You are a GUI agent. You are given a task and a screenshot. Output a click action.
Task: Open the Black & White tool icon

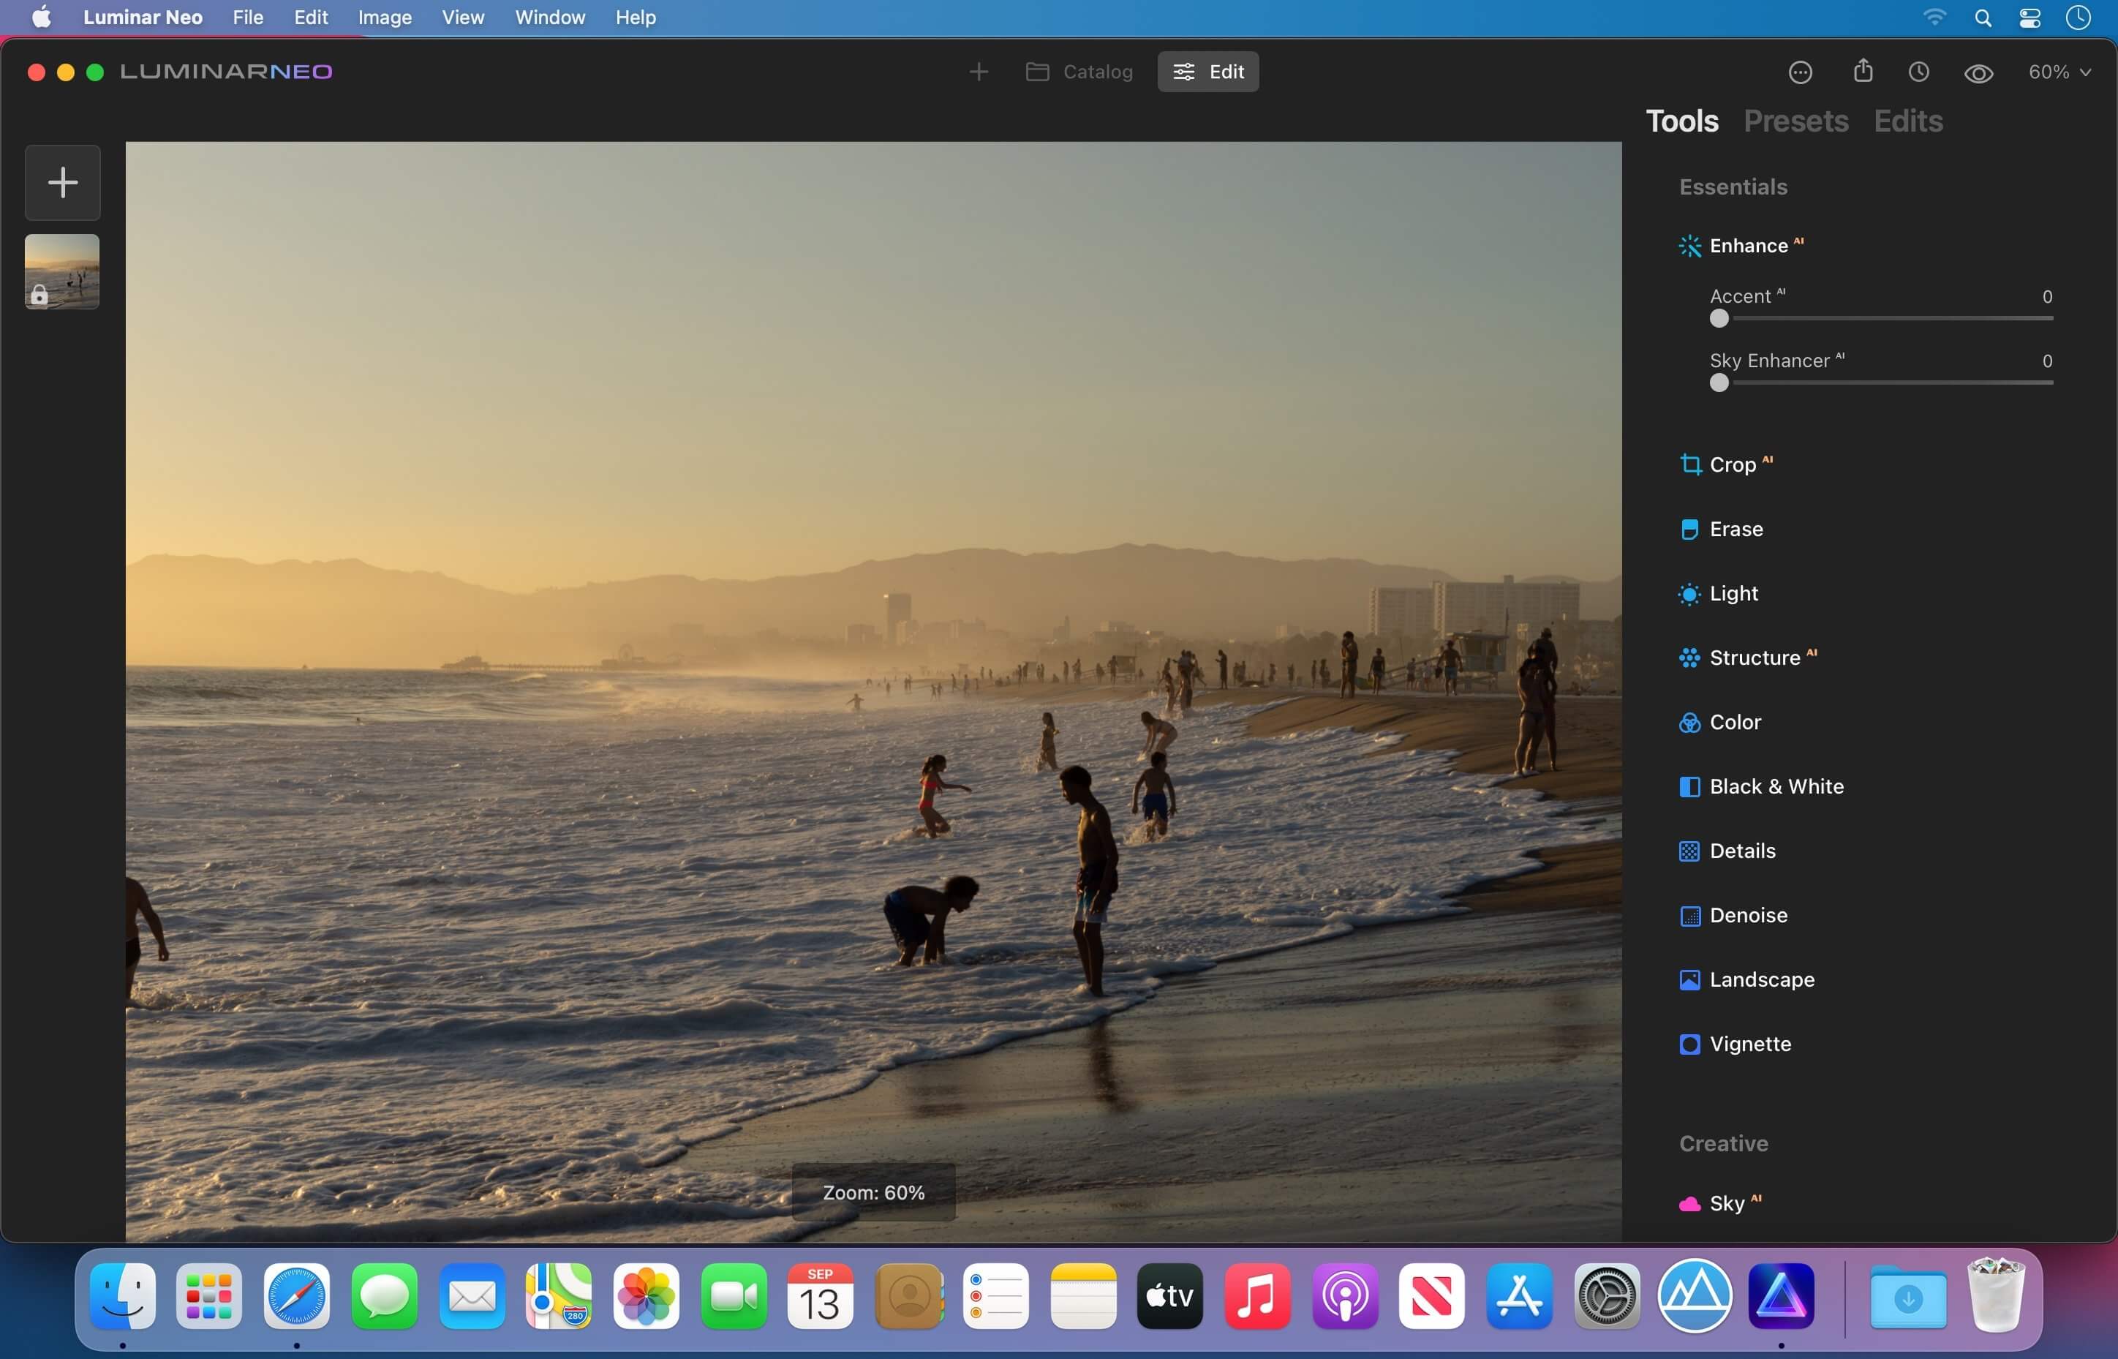point(1689,786)
